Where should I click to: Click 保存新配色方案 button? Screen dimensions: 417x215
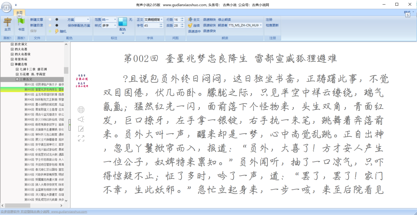(x=79, y=25)
